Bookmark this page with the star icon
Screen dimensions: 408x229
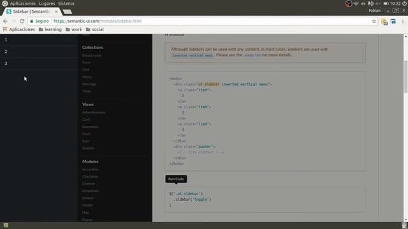click(374, 21)
